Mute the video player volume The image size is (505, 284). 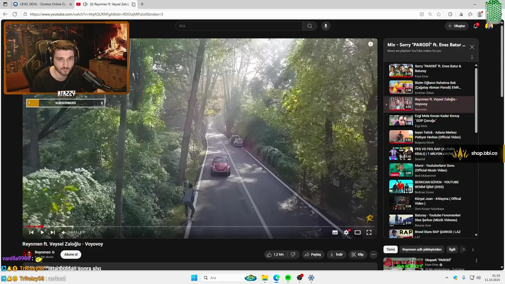coord(64,232)
